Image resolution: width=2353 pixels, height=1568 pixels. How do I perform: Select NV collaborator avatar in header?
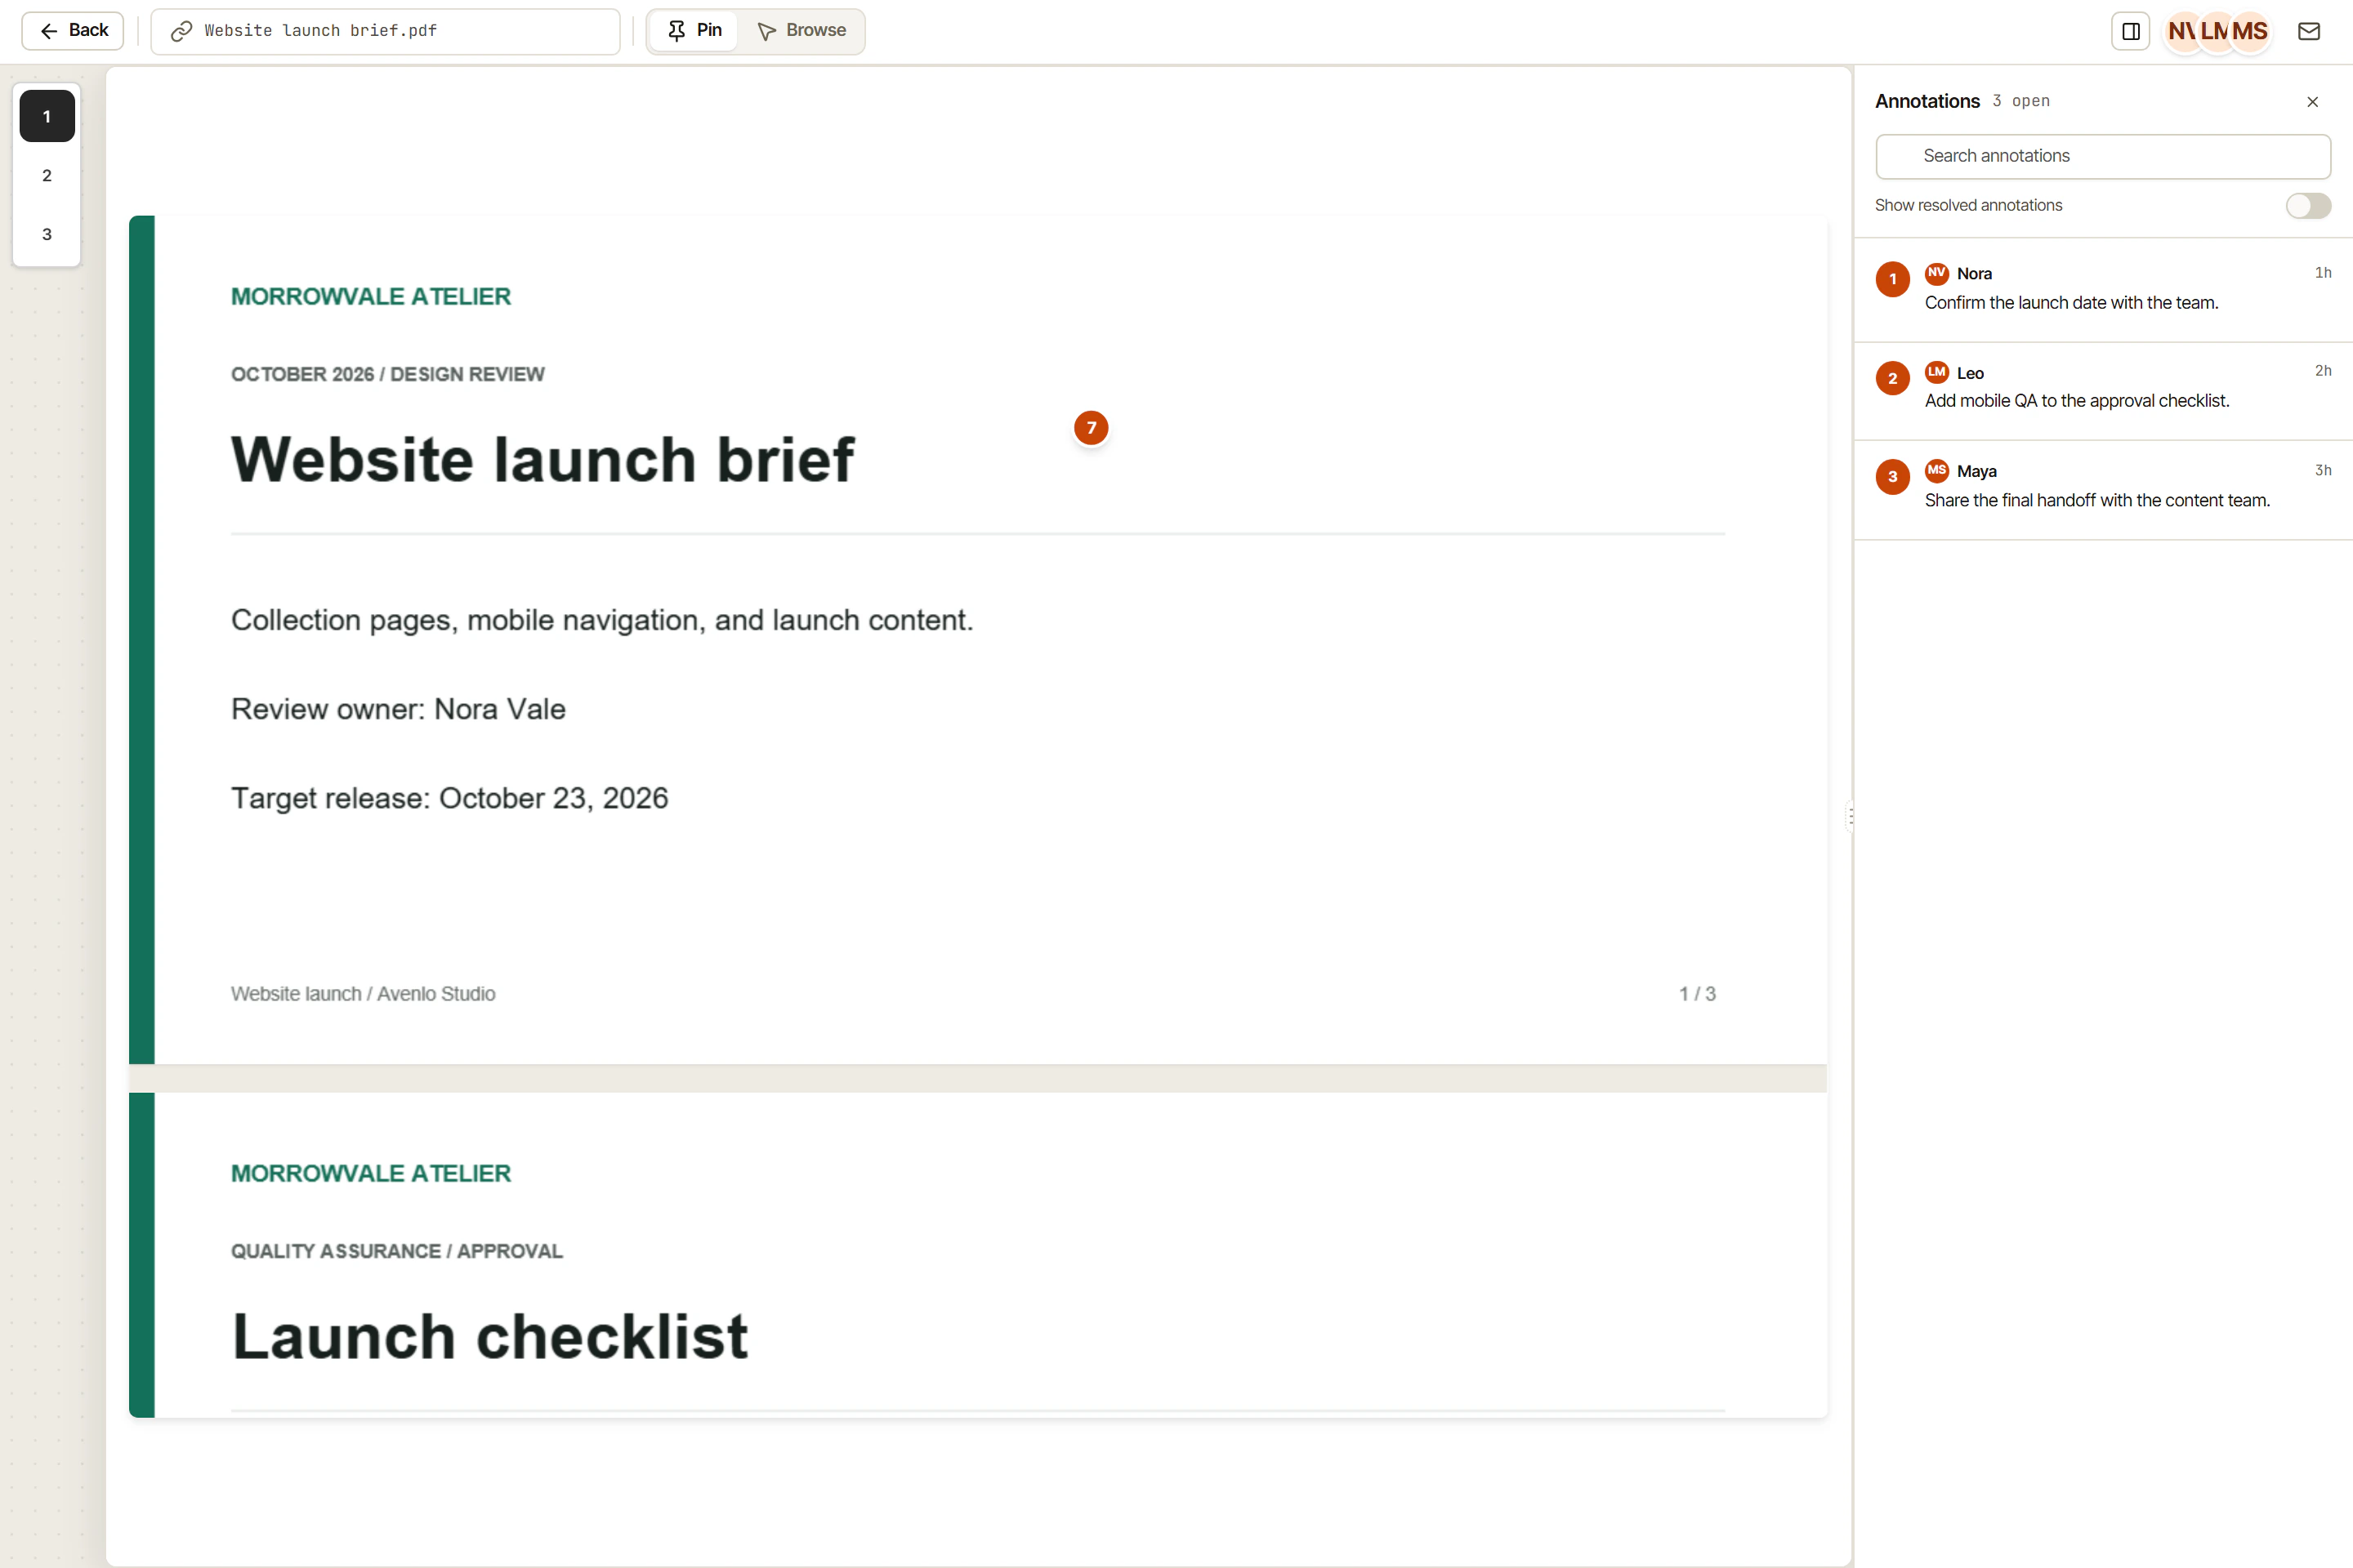coord(2183,31)
